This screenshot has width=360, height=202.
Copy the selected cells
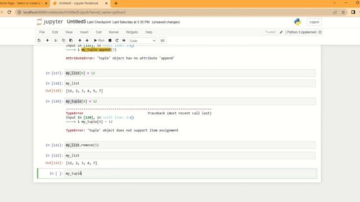64,40
